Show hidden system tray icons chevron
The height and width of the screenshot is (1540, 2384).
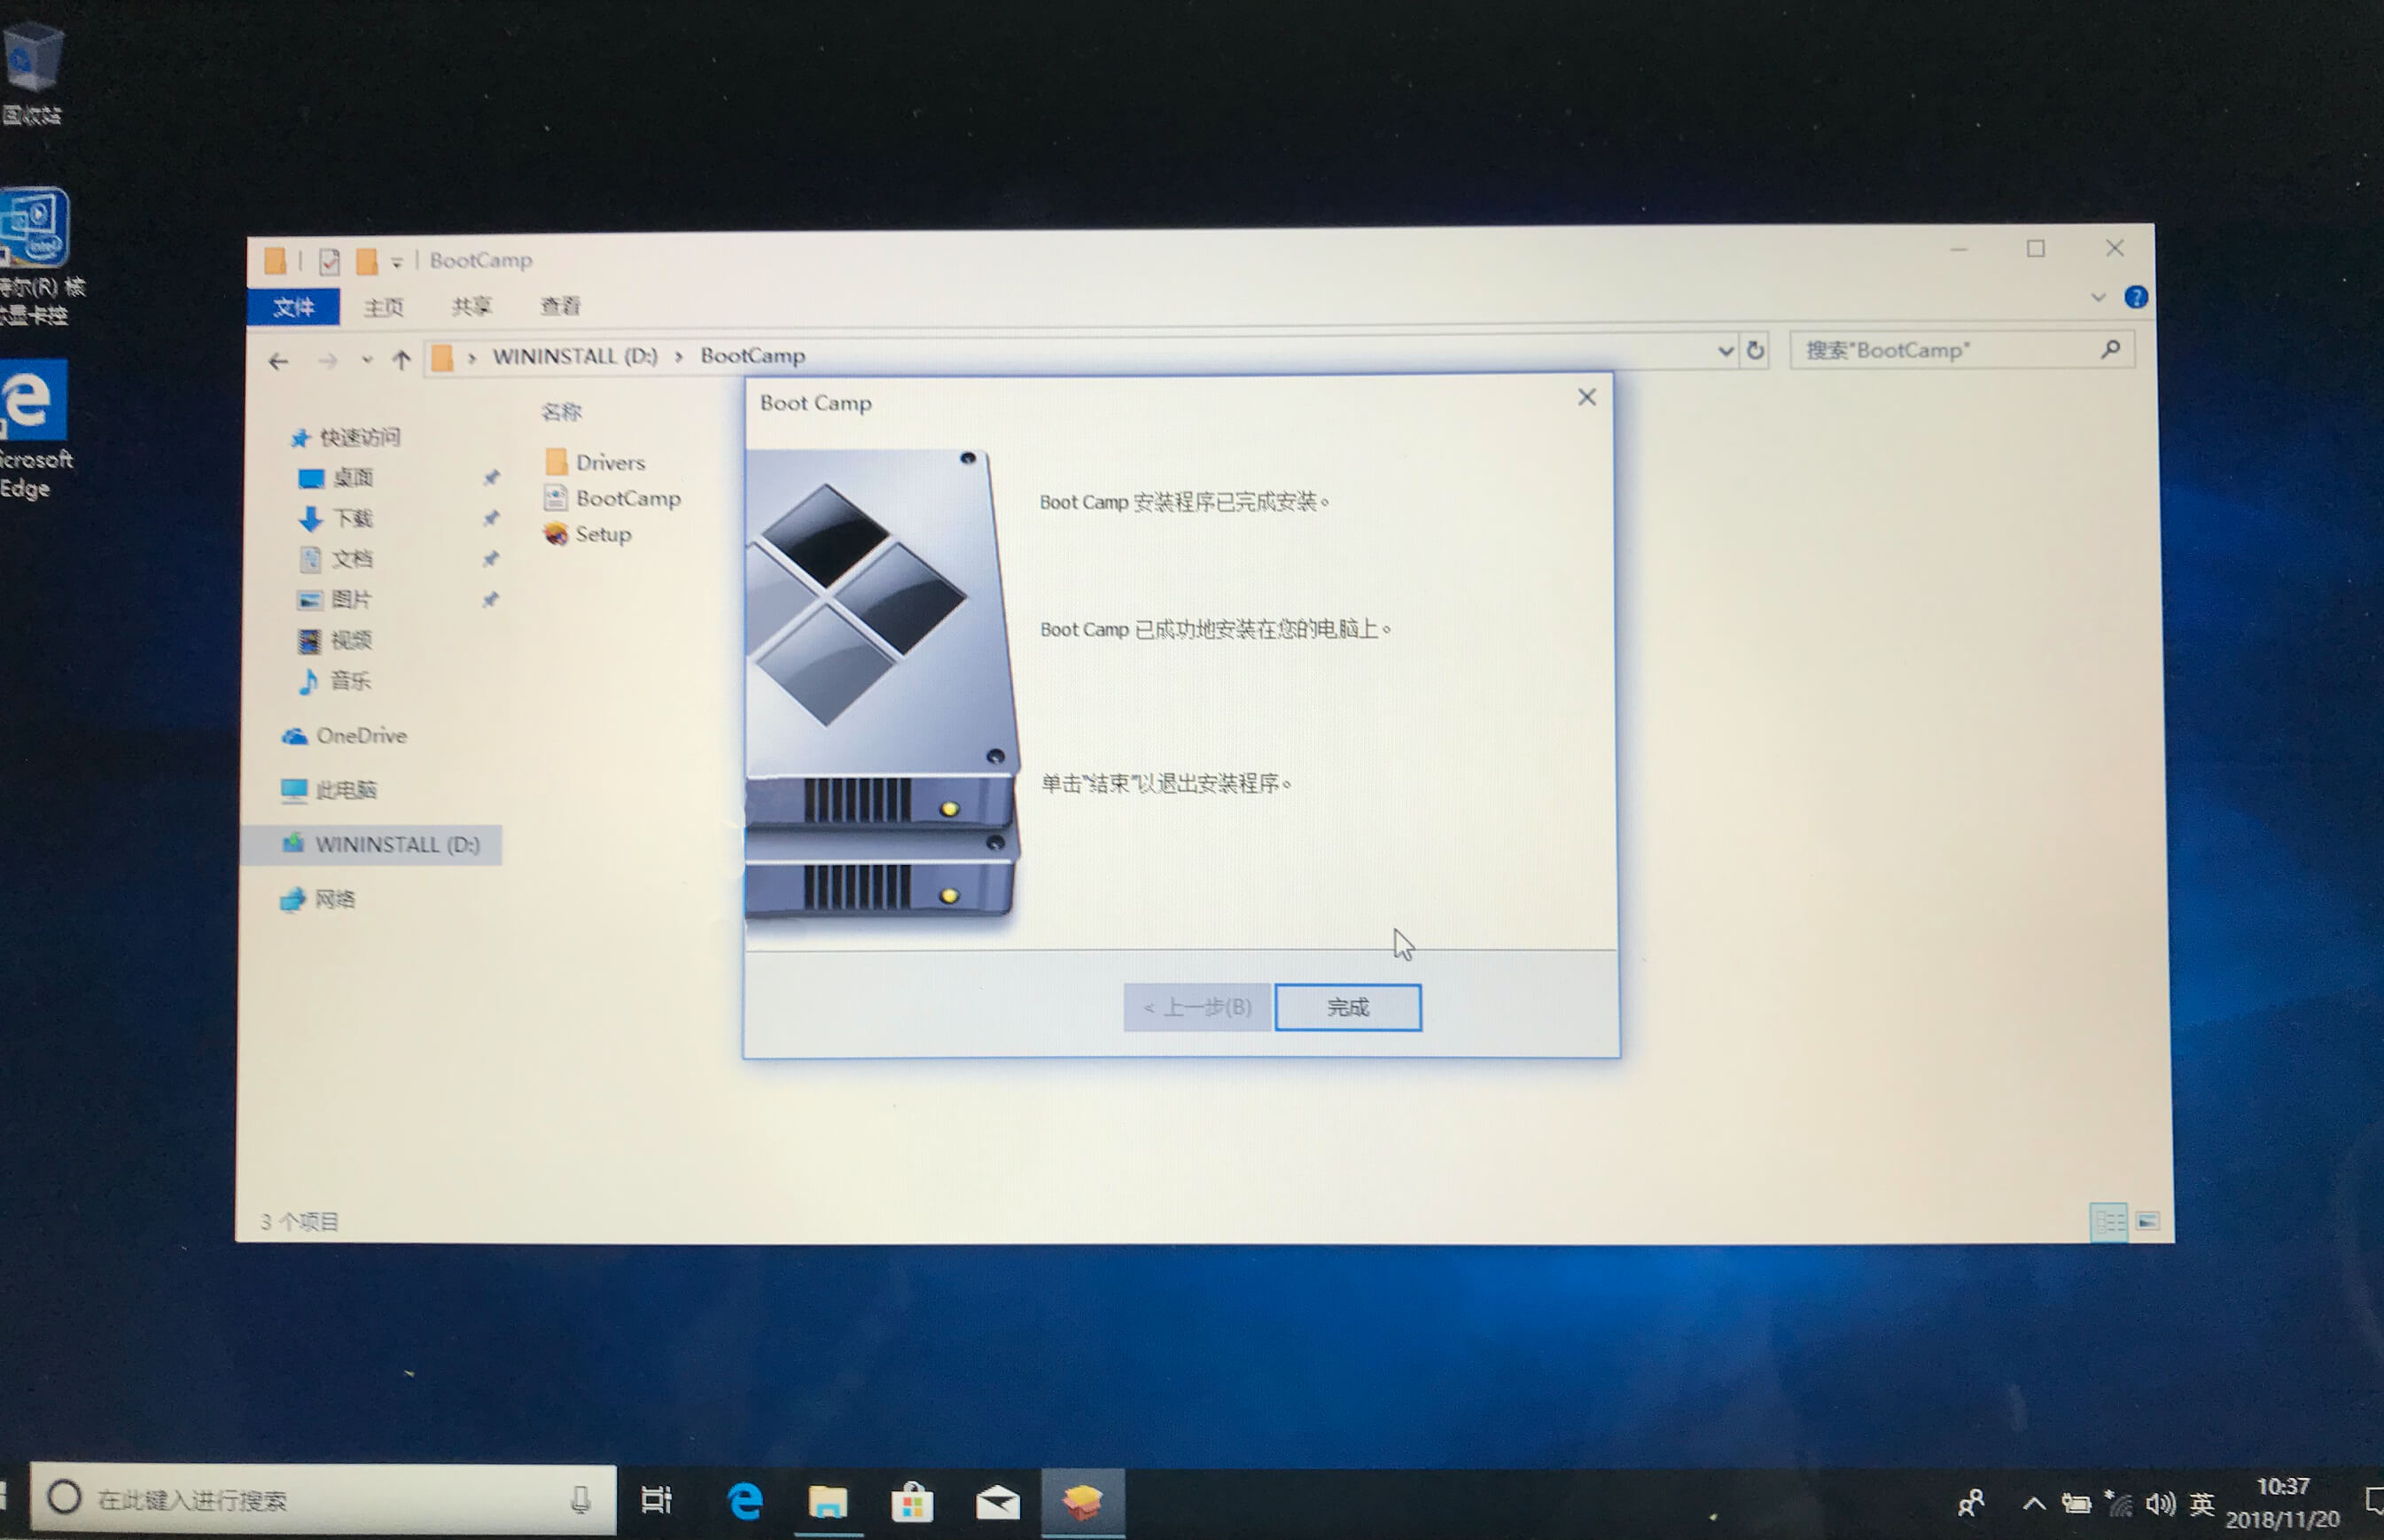pos(2034,1503)
